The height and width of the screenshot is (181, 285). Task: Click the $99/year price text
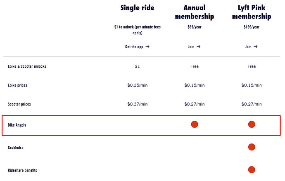[x=194, y=27]
